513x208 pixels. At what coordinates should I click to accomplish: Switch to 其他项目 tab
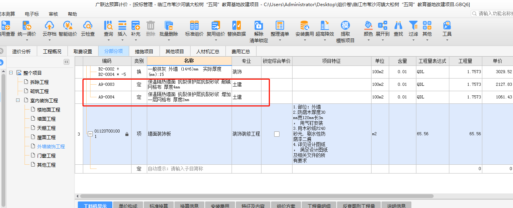(x=175, y=51)
